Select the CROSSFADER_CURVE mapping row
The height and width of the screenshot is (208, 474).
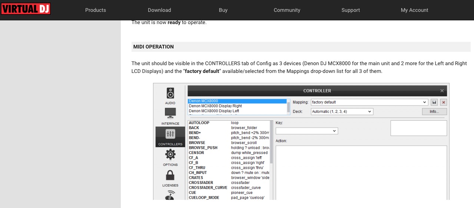pos(229,188)
